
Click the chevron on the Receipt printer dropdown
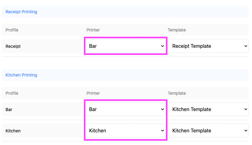point(162,46)
